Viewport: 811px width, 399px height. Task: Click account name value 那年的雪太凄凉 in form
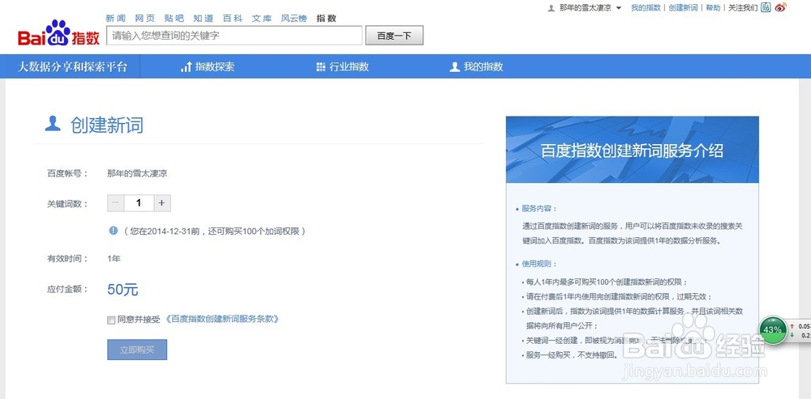(137, 173)
